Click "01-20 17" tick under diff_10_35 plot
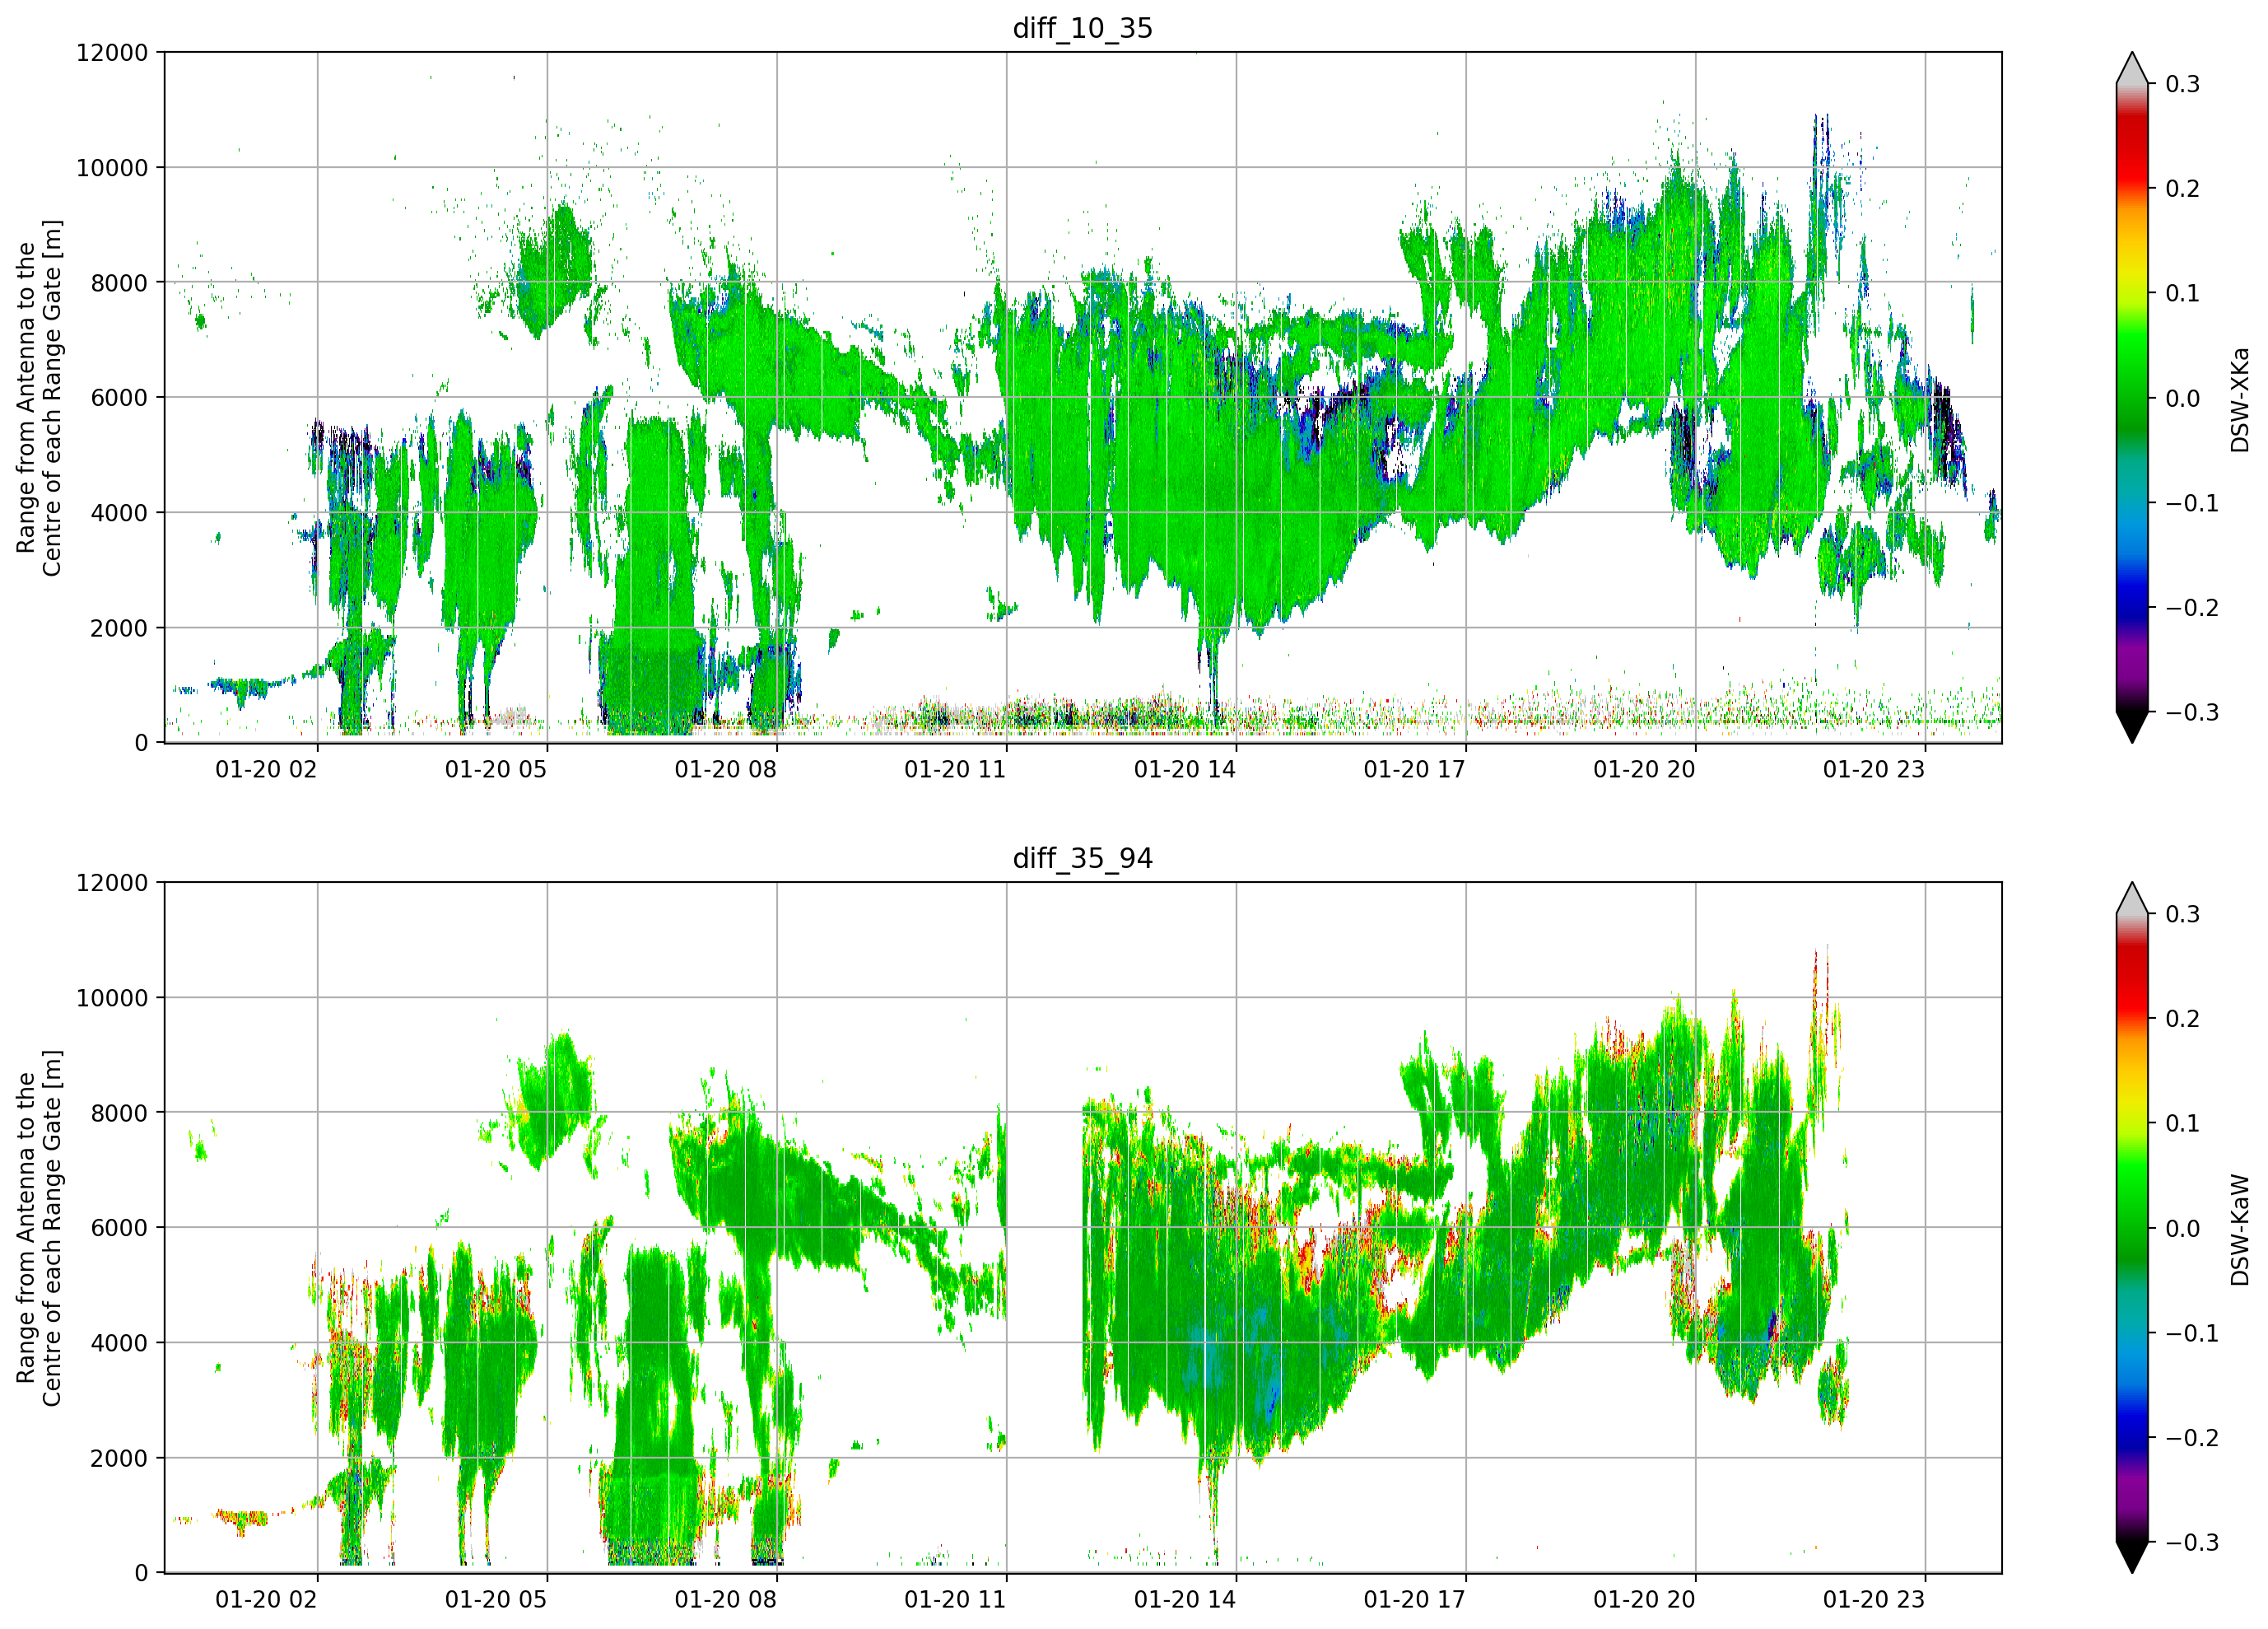Image resolution: width=2268 pixels, height=1629 pixels. coord(1414,769)
